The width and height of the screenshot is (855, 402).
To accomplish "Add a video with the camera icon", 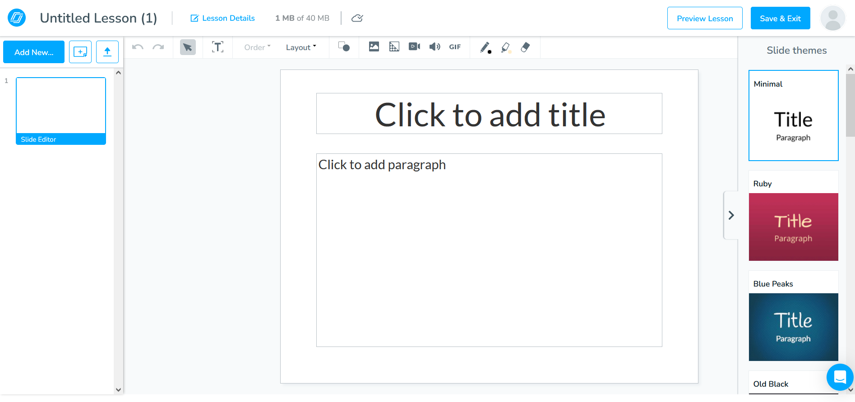I will click(414, 47).
